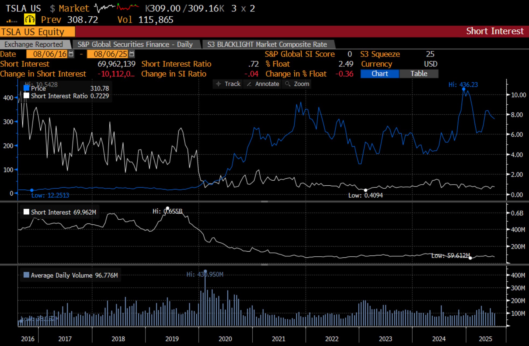Open S&P Global Securities Finance Daily tab
The image size is (529, 346).
pos(135,44)
